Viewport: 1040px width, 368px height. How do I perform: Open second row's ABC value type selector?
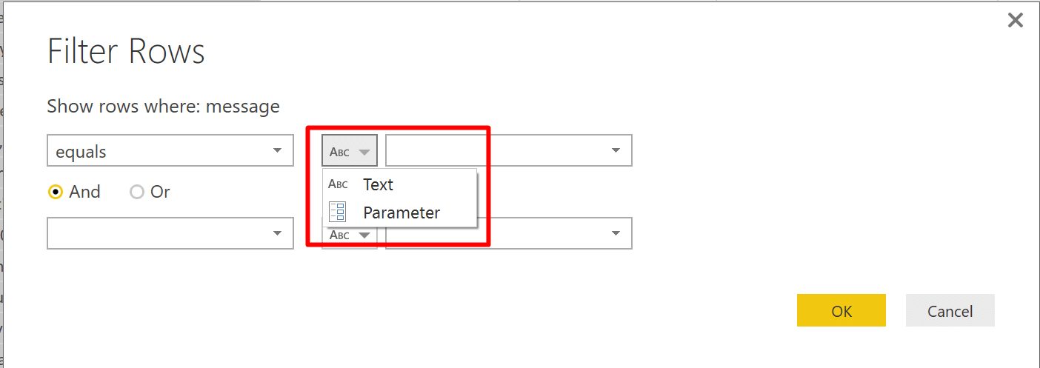click(x=350, y=235)
